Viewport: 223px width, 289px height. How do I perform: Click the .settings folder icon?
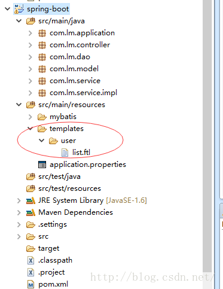(30, 225)
